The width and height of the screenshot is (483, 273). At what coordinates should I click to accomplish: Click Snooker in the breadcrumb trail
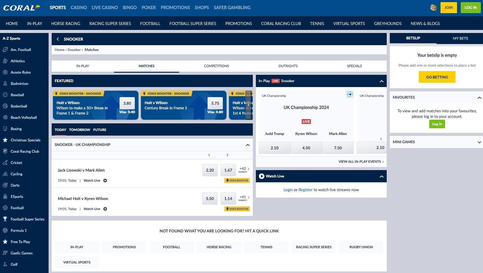[74, 50]
